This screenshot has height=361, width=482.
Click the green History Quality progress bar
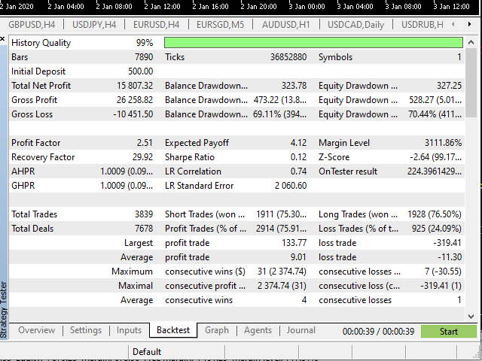pos(313,43)
